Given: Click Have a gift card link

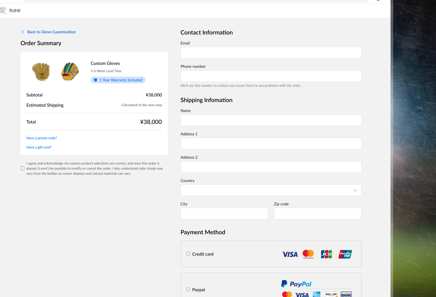Looking at the screenshot, I should 39,147.
